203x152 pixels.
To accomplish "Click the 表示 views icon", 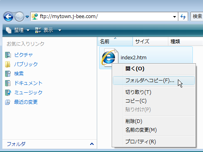I will [x=38, y=30].
